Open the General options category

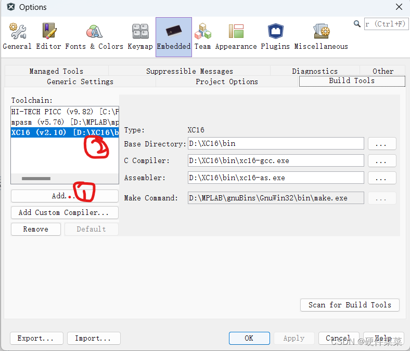pyautogui.click(x=17, y=37)
